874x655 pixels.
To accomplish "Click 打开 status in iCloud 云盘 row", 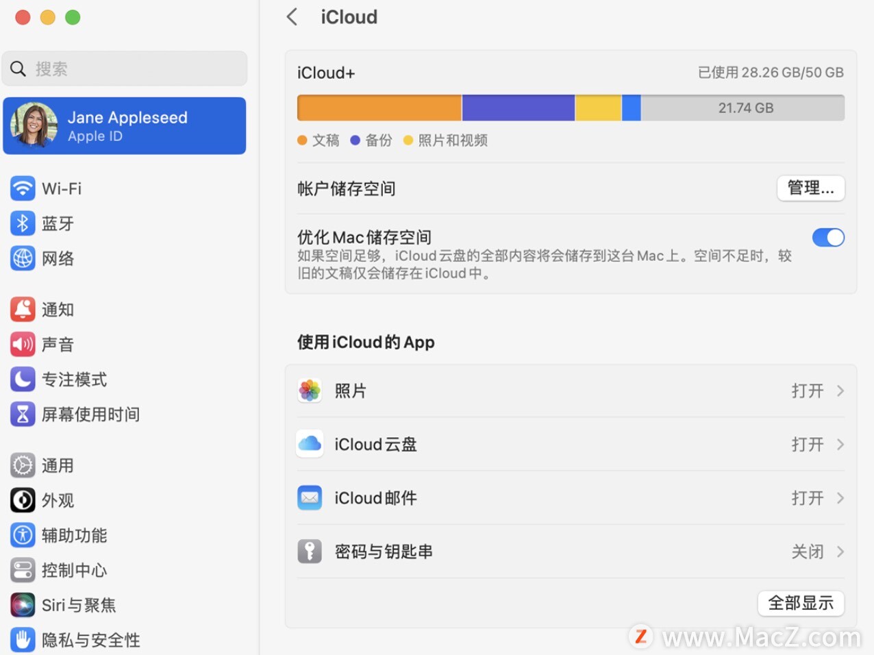I will point(808,445).
